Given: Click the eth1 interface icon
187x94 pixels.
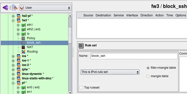Looking at the screenshot, I should click(23, 25).
